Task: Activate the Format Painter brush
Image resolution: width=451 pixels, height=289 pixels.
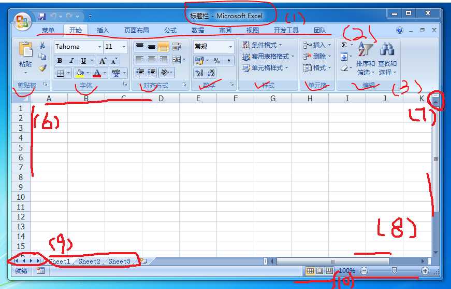Action: (x=42, y=68)
